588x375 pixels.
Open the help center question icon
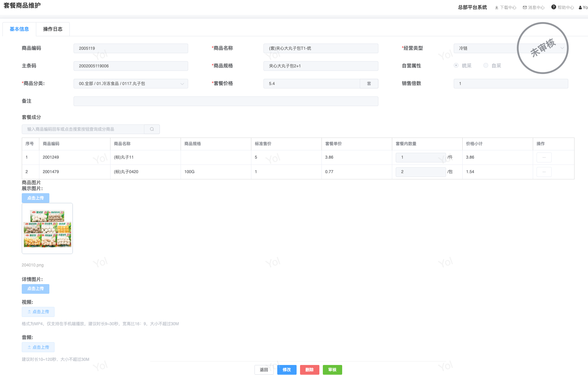(554, 7)
